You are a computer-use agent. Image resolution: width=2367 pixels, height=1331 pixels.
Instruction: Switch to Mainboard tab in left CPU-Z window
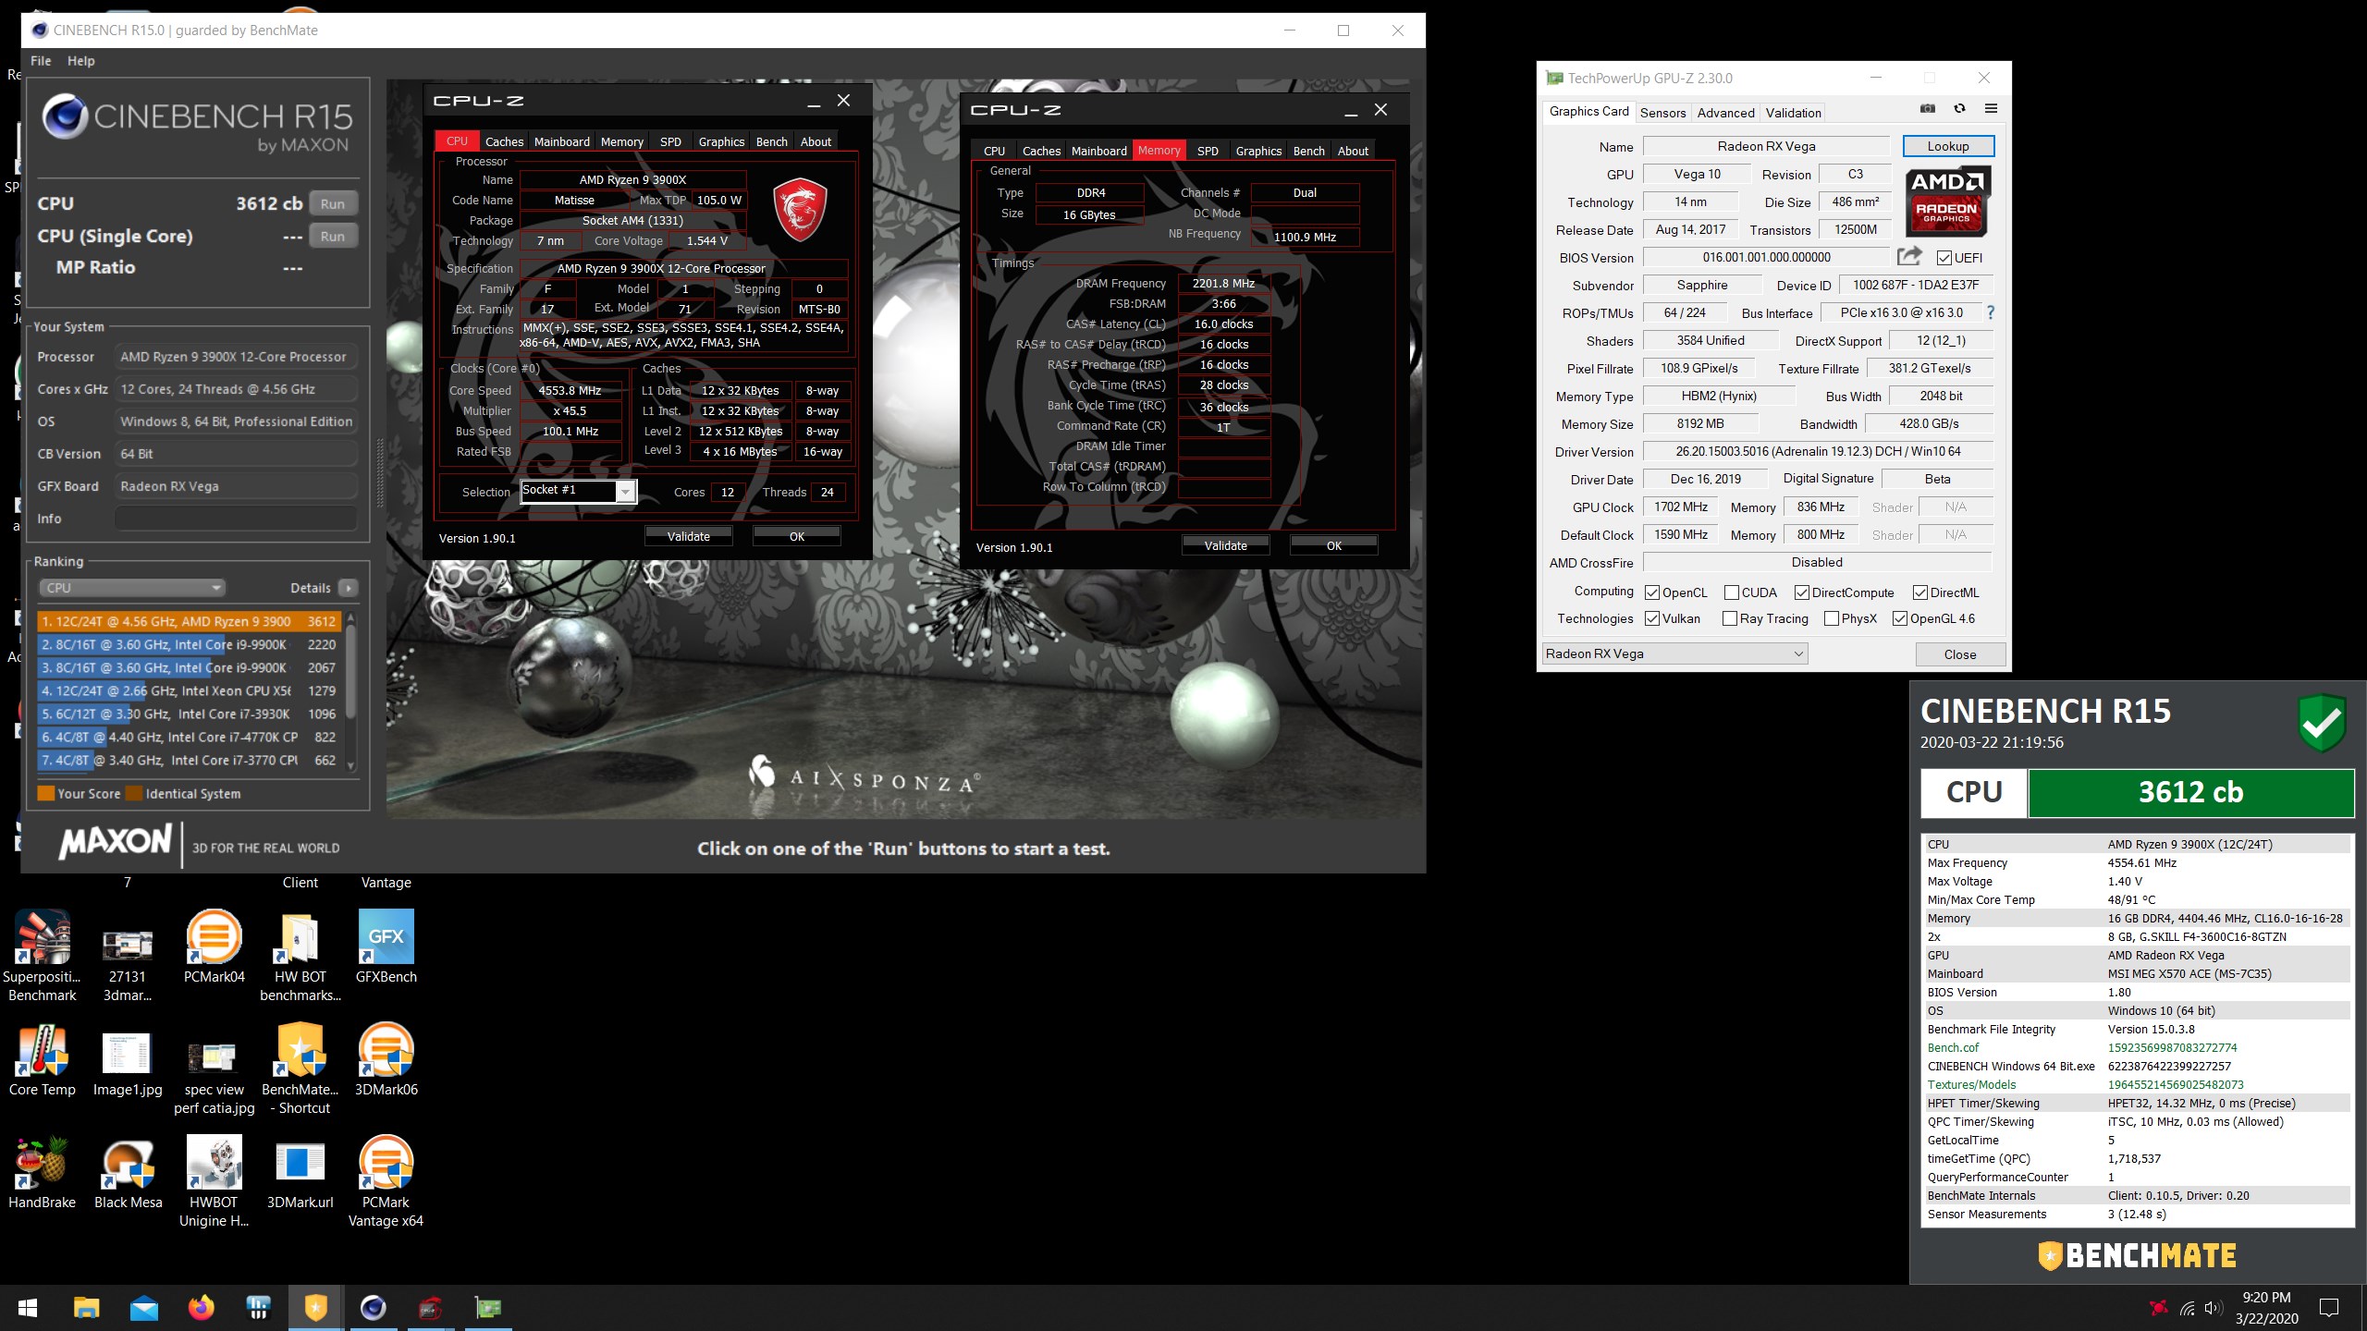click(561, 141)
